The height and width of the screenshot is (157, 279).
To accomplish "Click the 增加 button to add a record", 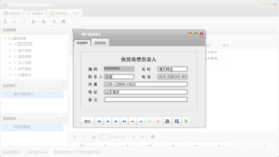I will pyautogui.click(x=87, y=121).
